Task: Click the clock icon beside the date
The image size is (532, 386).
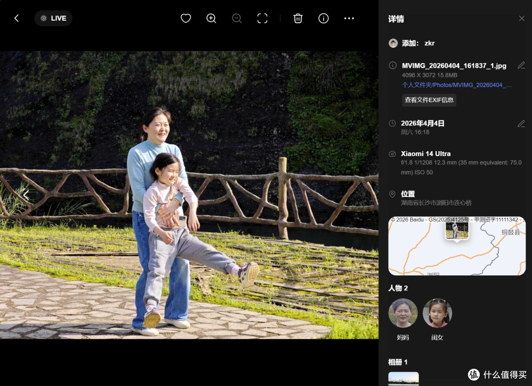Action: [392, 124]
